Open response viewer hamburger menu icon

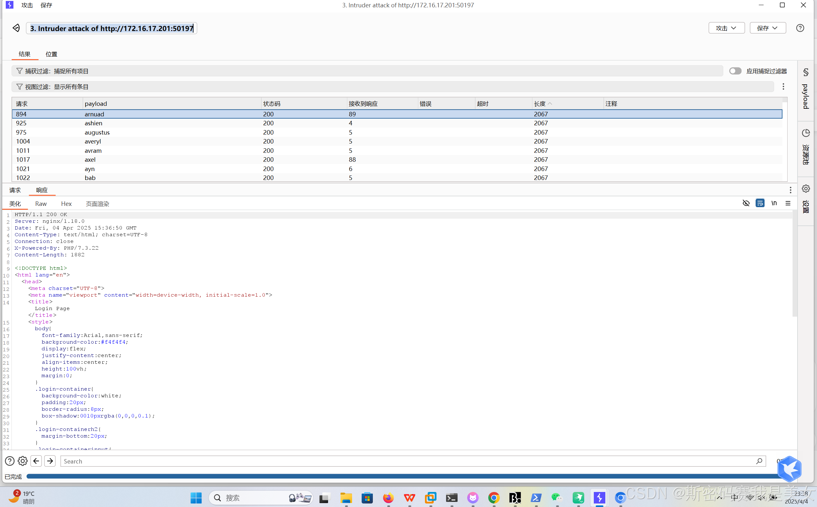[x=788, y=203]
